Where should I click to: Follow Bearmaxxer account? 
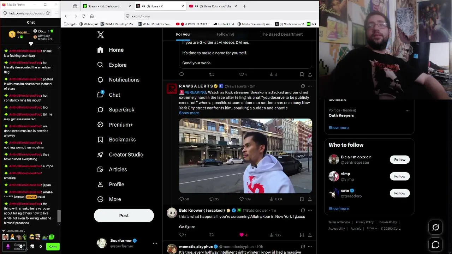(x=400, y=159)
